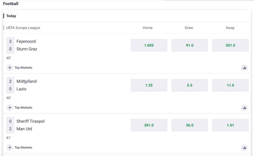Select Sheriff Tiraspol home odds 301.0
This screenshot has height=156, width=254.
[x=149, y=125]
